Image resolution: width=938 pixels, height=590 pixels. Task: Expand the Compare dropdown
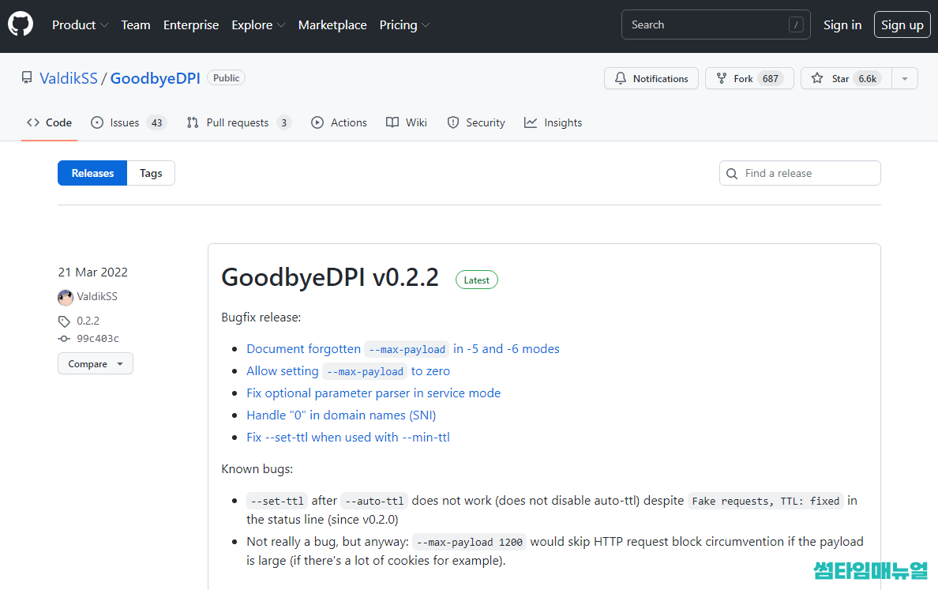95,364
